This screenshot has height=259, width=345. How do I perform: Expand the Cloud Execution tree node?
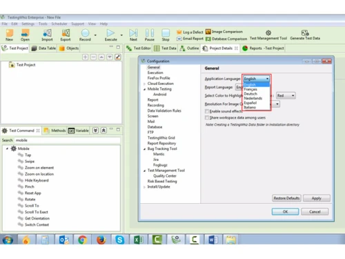click(144, 84)
